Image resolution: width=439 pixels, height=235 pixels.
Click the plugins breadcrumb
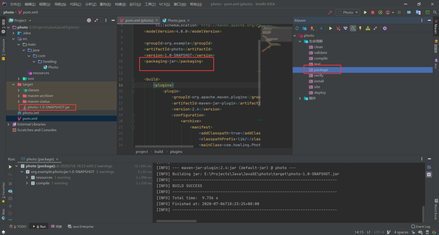click(x=176, y=152)
